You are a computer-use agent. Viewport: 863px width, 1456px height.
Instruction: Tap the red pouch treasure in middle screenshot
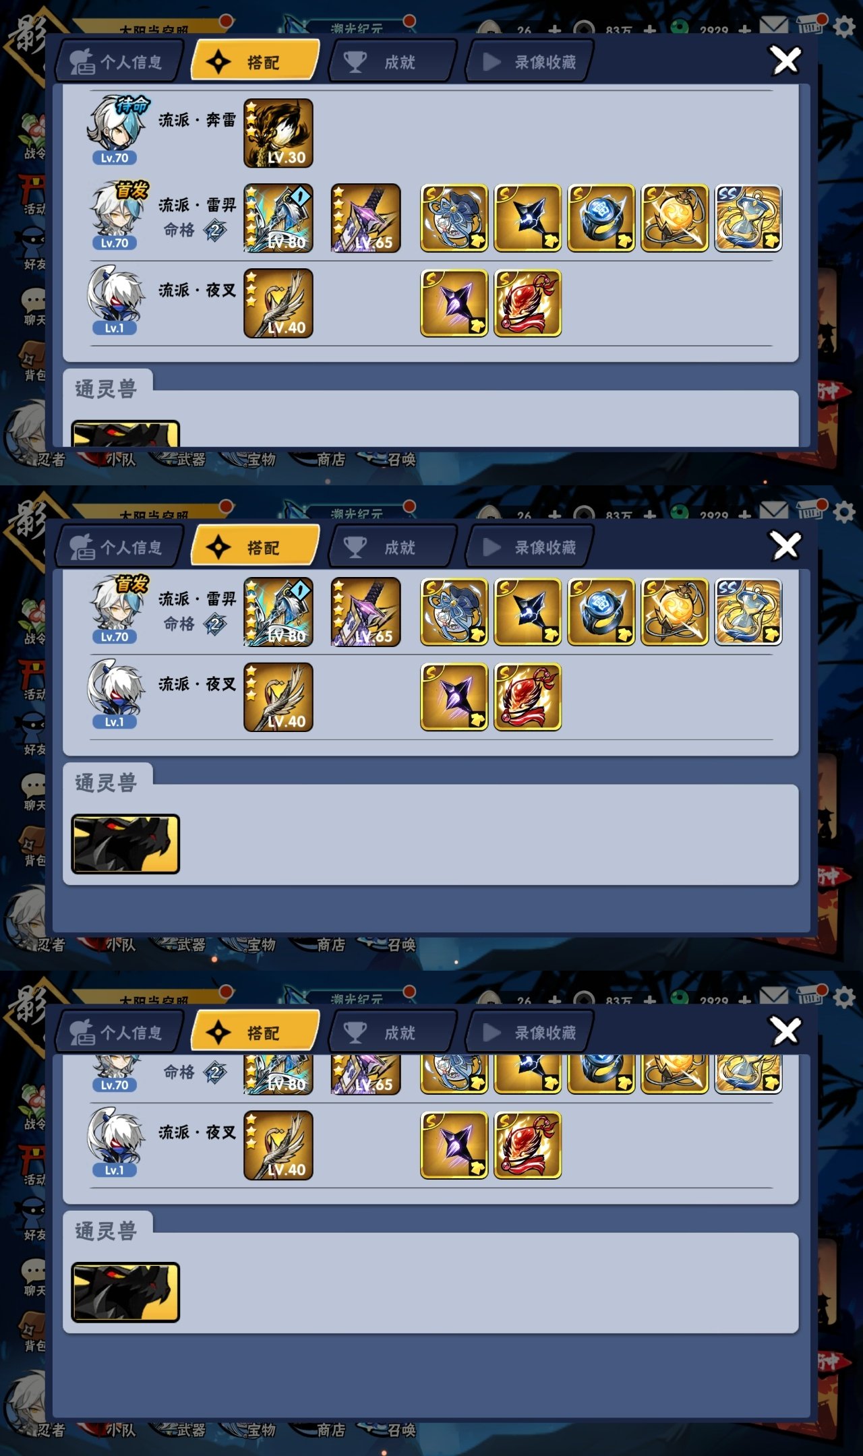pos(527,697)
